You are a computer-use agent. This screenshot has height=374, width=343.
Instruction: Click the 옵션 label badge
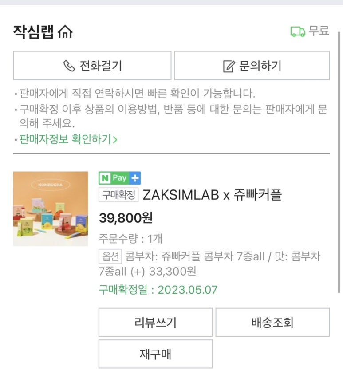tap(110, 256)
